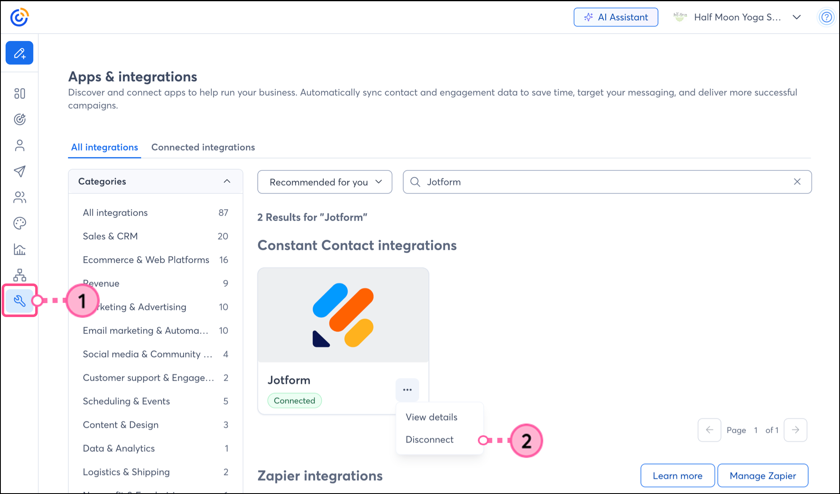
Task: Click the Constant Contact logo
Action: pos(19,17)
